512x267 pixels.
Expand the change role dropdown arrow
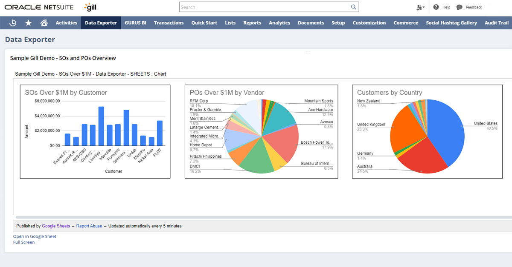pos(423,8)
